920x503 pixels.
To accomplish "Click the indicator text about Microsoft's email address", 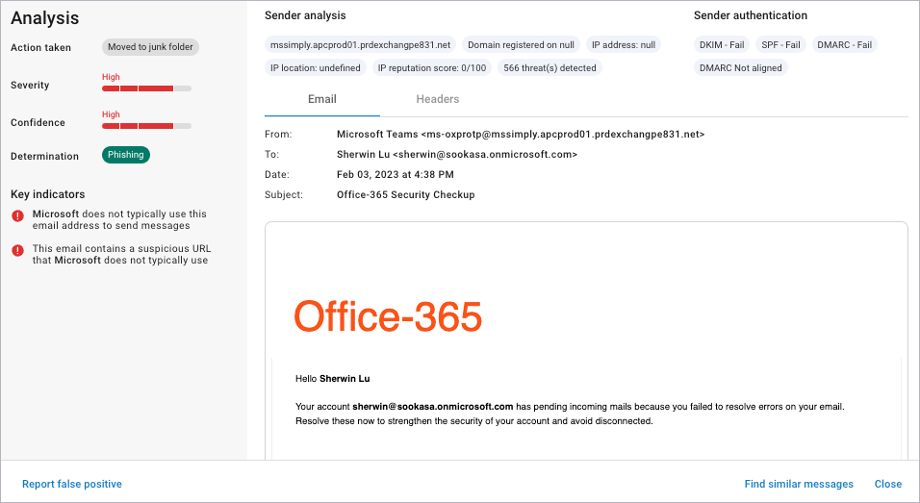I will pos(119,220).
